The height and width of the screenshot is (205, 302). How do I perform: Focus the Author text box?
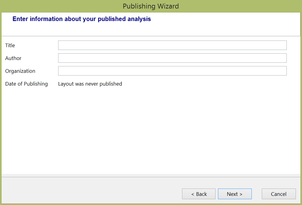pyautogui.click(x=172, y=58)
